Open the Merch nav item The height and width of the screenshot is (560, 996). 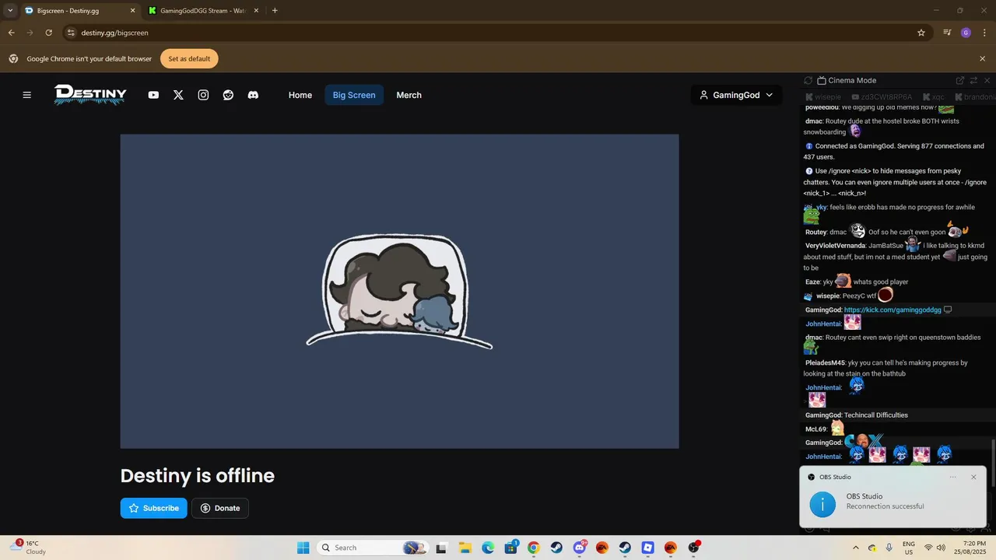pos(409,95)
